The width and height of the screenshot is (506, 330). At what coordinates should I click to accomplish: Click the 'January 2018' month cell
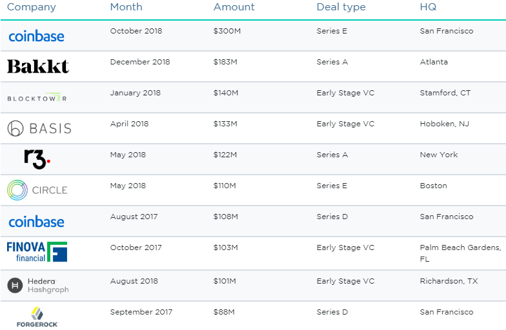point(136,93)
